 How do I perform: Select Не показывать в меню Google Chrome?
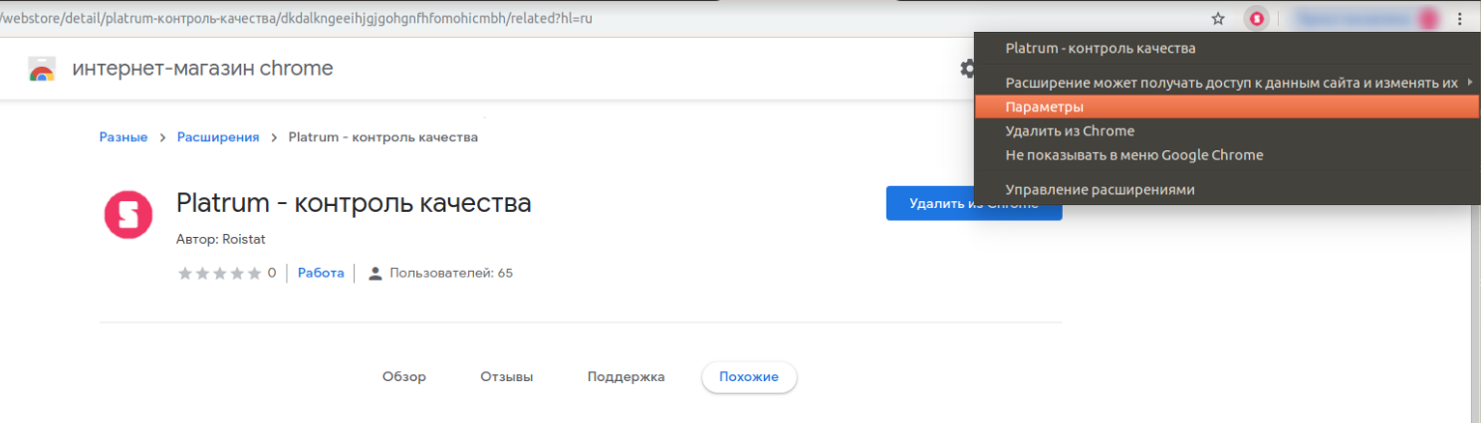[1227, 154]
